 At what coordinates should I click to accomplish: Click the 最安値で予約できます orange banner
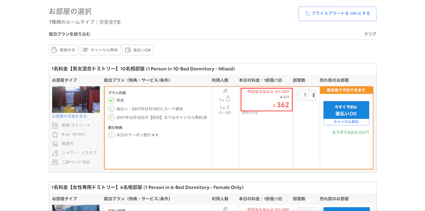346,90
